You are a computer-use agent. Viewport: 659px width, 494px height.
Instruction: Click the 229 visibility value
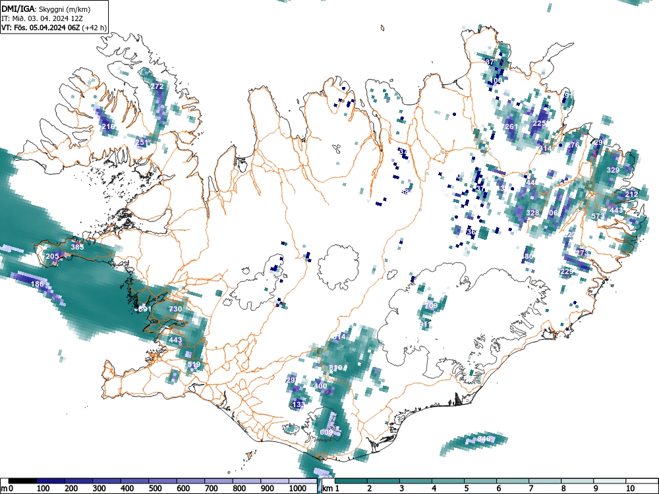point(567,271)
